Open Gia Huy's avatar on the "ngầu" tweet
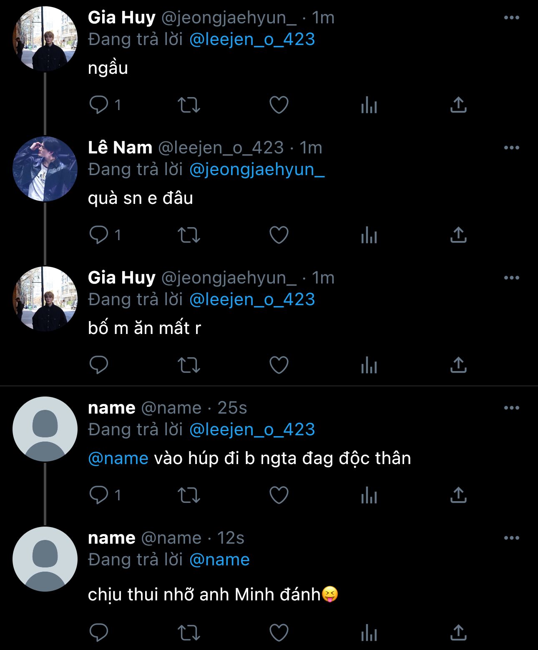Image resolution: width=538 pixels, height=650 pixels. click(45, 39)
